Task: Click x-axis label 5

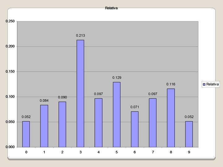Action: (117, 152)
